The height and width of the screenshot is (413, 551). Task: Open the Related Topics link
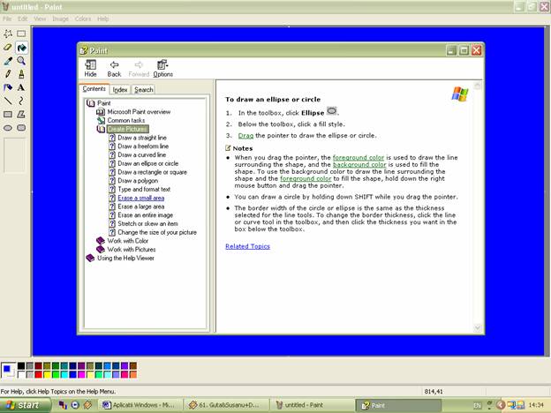pyautogui.click(x=247, y=246)
